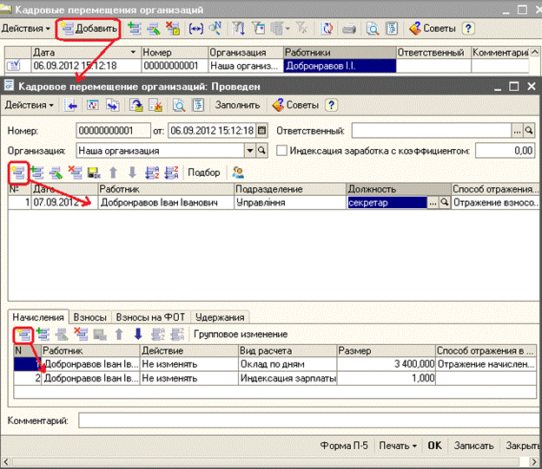Click the delete row icon above workers table
Viewport: 542px width, 469px height.
click(x=75, y=173)
